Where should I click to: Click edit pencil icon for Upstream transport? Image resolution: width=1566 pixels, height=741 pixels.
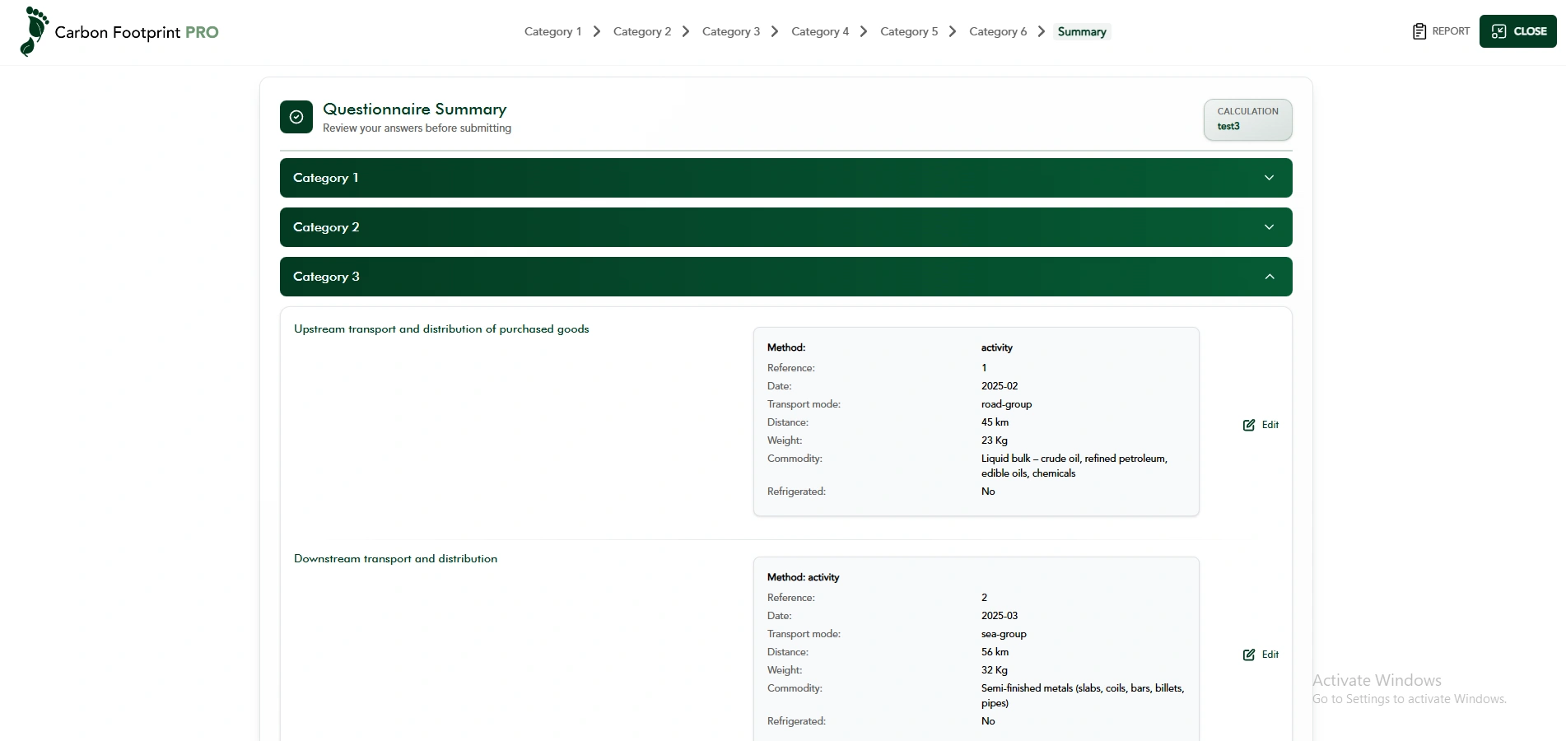click(1249, 425)
